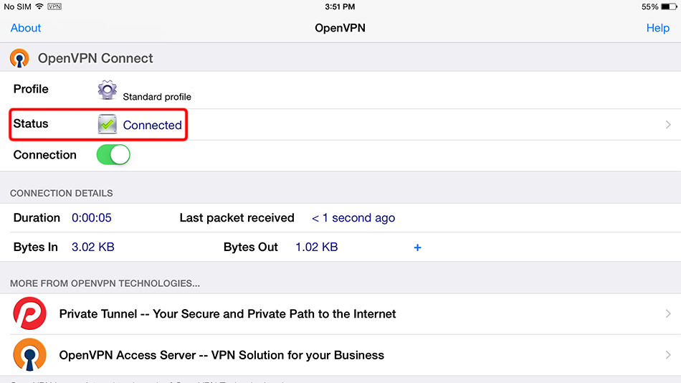Click the Standard profile gear icon
The width and height of the screenshot is (681, 383).
(x=108, y=90)
